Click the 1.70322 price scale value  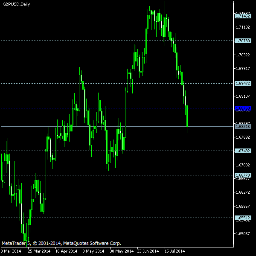(243, 55)
